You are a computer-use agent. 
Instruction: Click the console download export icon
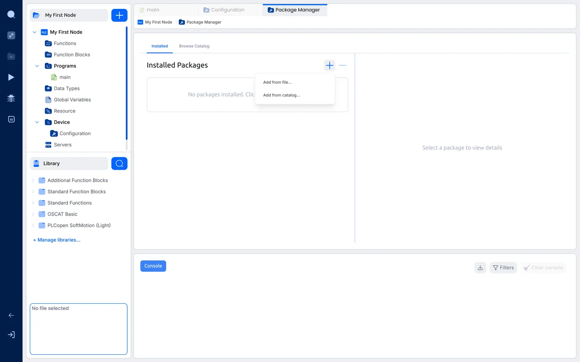point(480,267)
